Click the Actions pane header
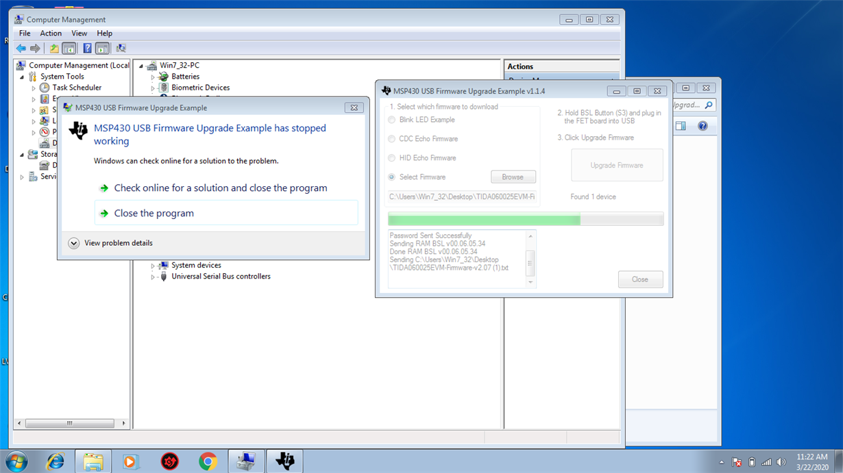Viewport: 843px width, 473px height. [x=562, y=66]
